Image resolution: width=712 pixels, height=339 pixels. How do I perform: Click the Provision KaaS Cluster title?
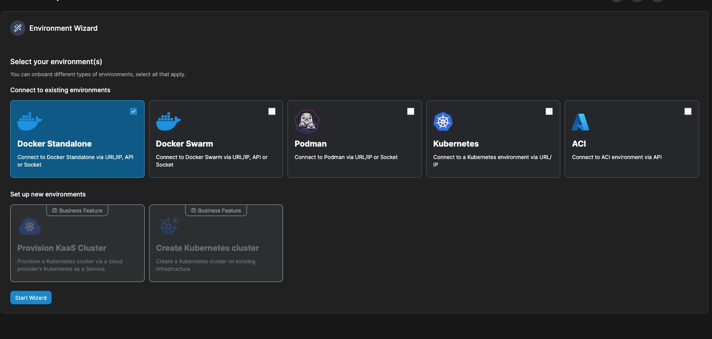62,248
